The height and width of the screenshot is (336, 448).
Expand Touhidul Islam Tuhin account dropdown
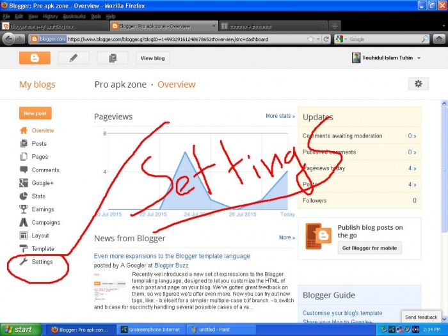pos(419,58)
